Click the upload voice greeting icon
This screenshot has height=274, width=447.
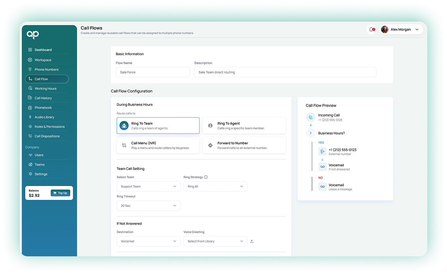pos(252,241)
